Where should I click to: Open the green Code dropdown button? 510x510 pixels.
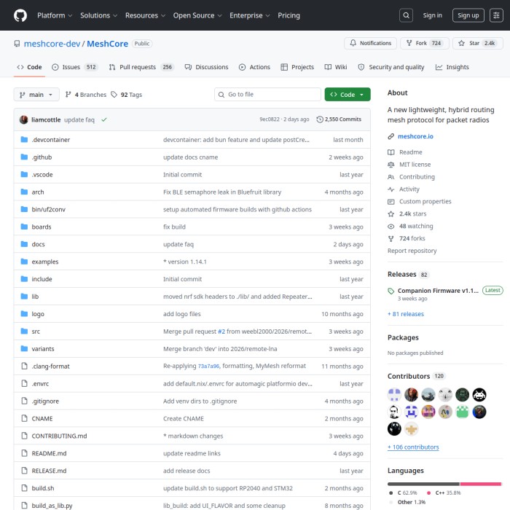point(348,95)
